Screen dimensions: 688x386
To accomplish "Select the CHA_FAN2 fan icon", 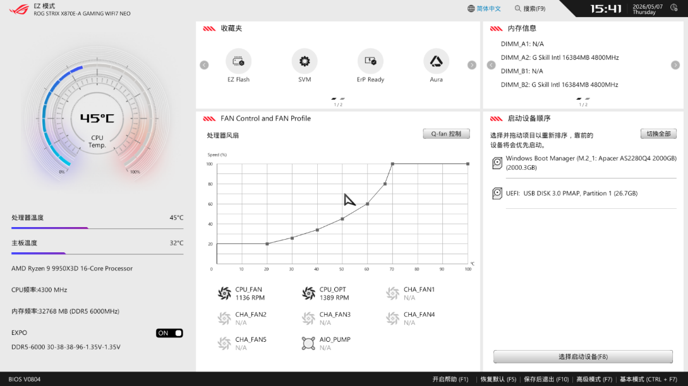I will coord(224,318).
